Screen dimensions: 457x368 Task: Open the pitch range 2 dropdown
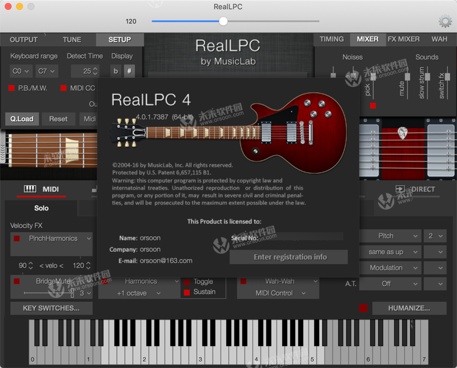(435, 236)
